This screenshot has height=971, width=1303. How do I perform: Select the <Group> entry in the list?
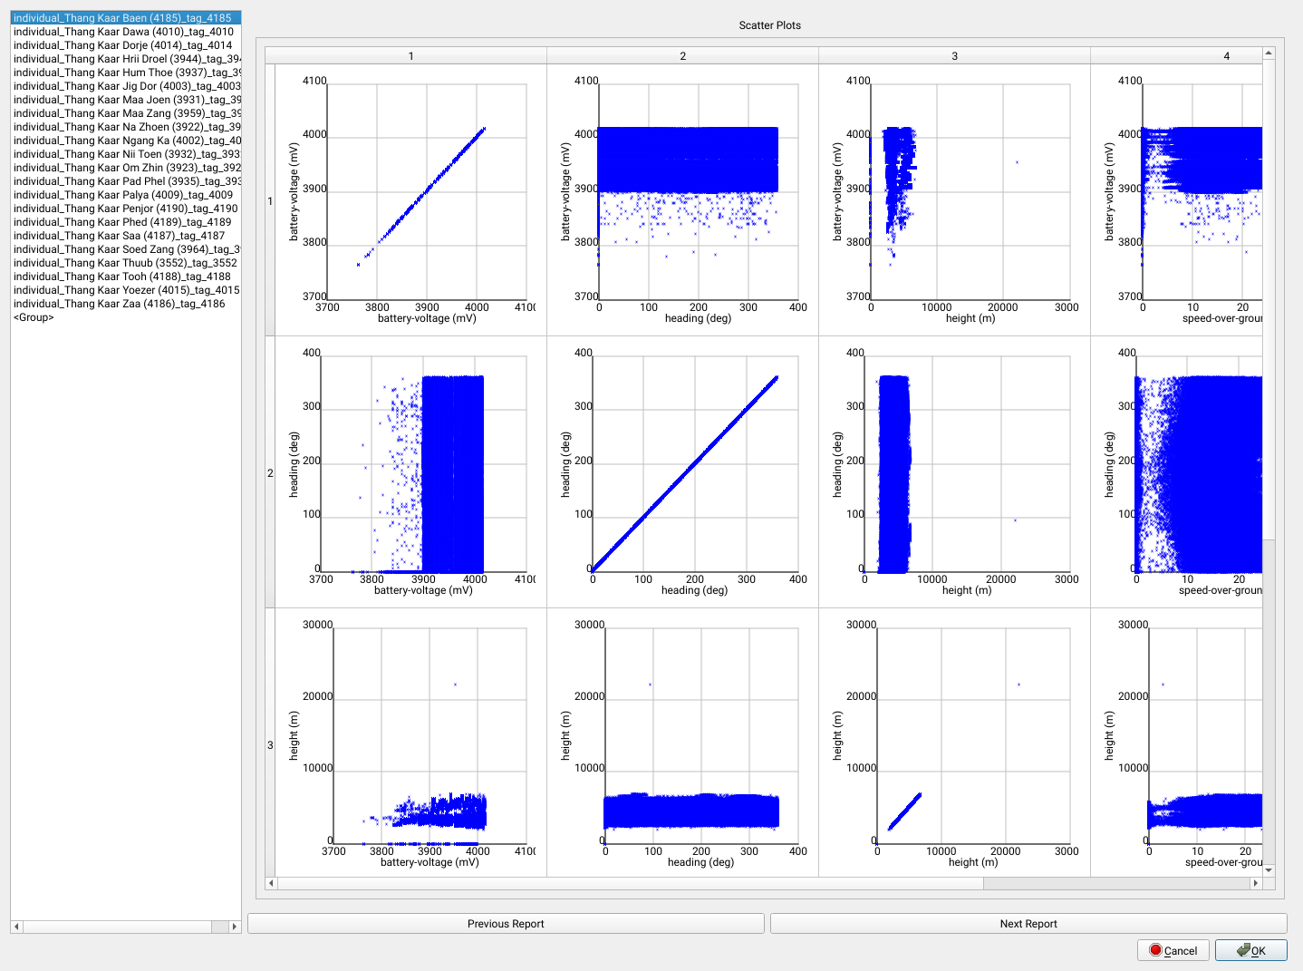(34, 317)
